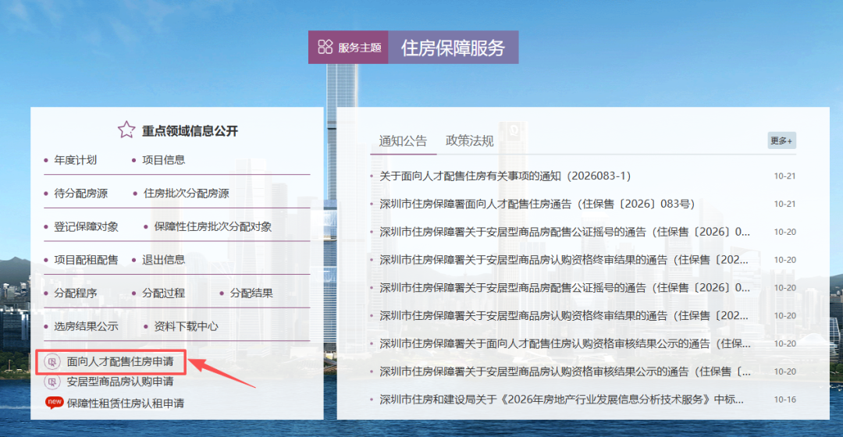Screen dimensions: 843x437
Task: Open 保障性住房批次分配对象 link
Action: point(213,226)
